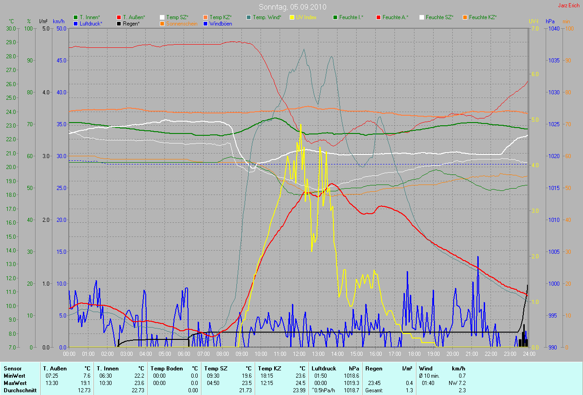Click the Jarz Erich text in corner
Image resolution: width=583 pixels, height=395 pixels.
tap(569, 5)
